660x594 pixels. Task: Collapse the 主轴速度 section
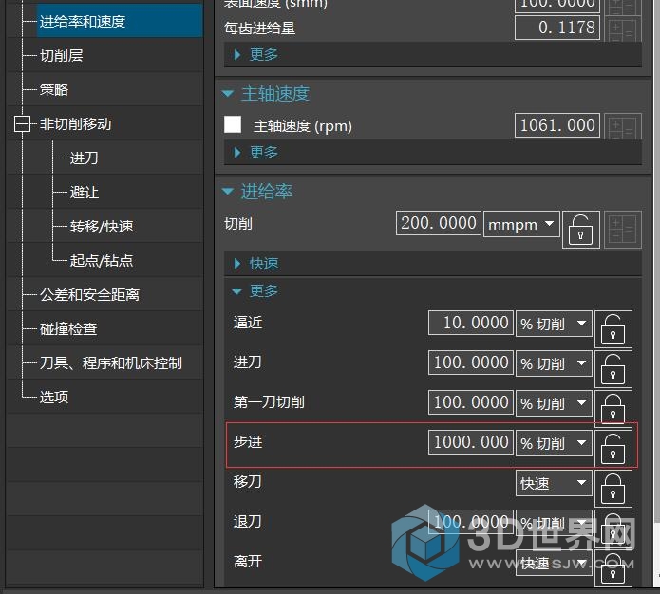pyautogui.click(x=228, y=93)
